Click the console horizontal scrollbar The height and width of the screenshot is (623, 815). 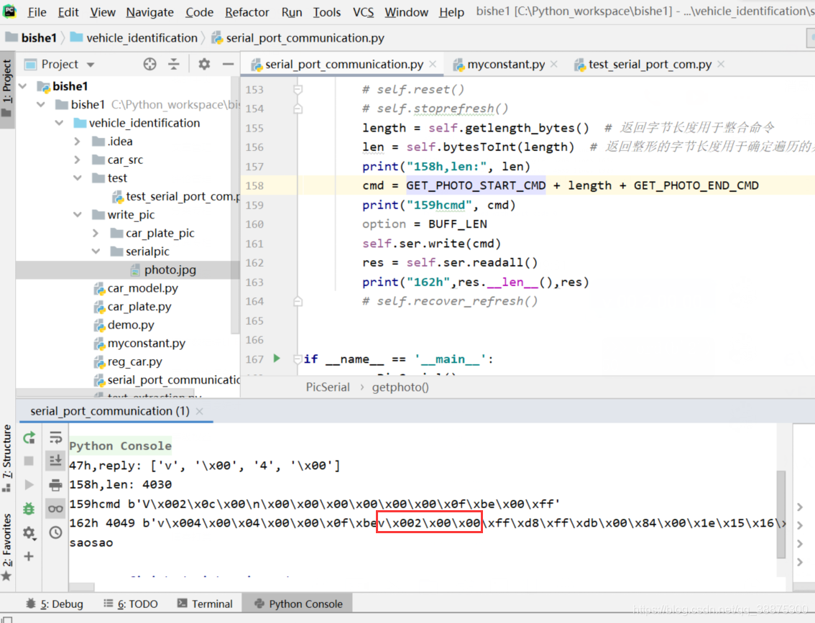[82, 587]
